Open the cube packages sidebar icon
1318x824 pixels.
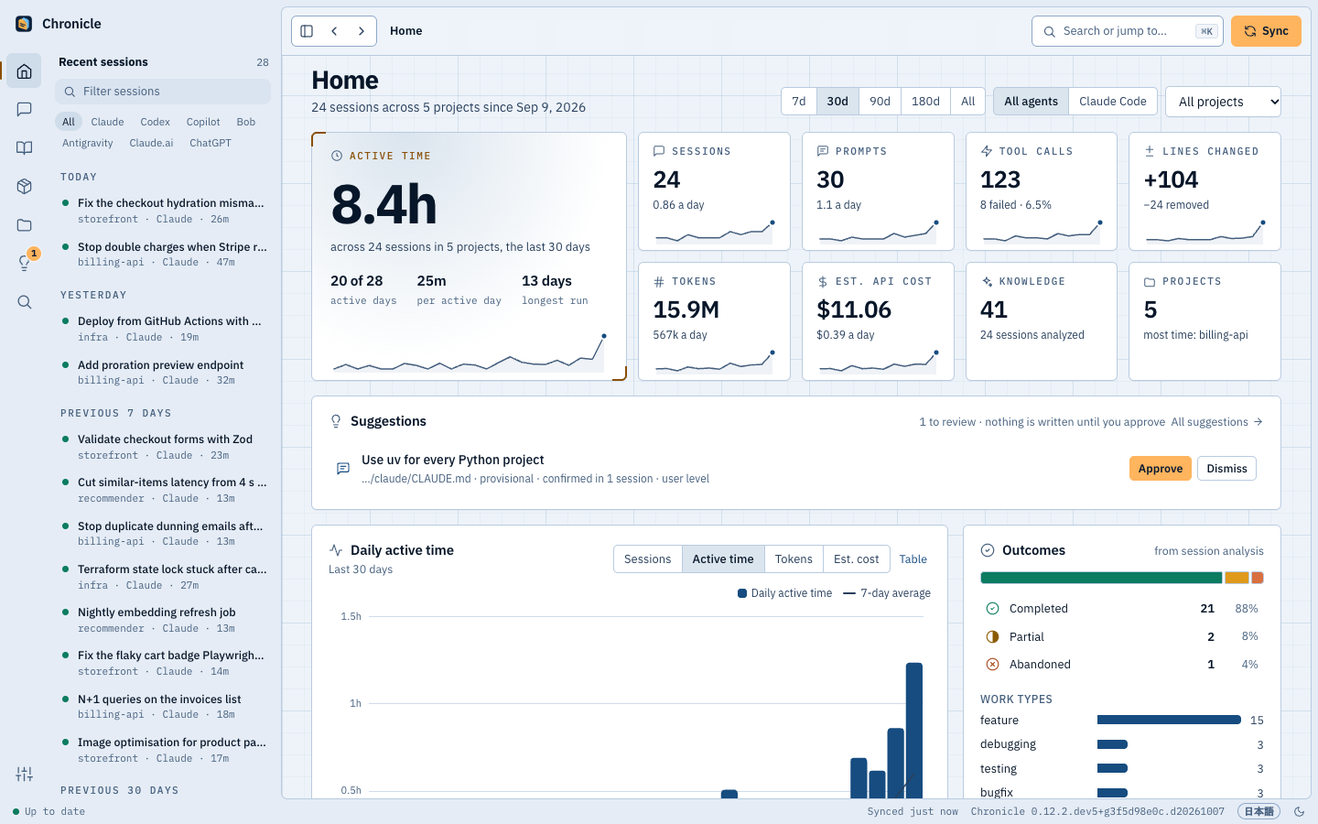(25, 187)
